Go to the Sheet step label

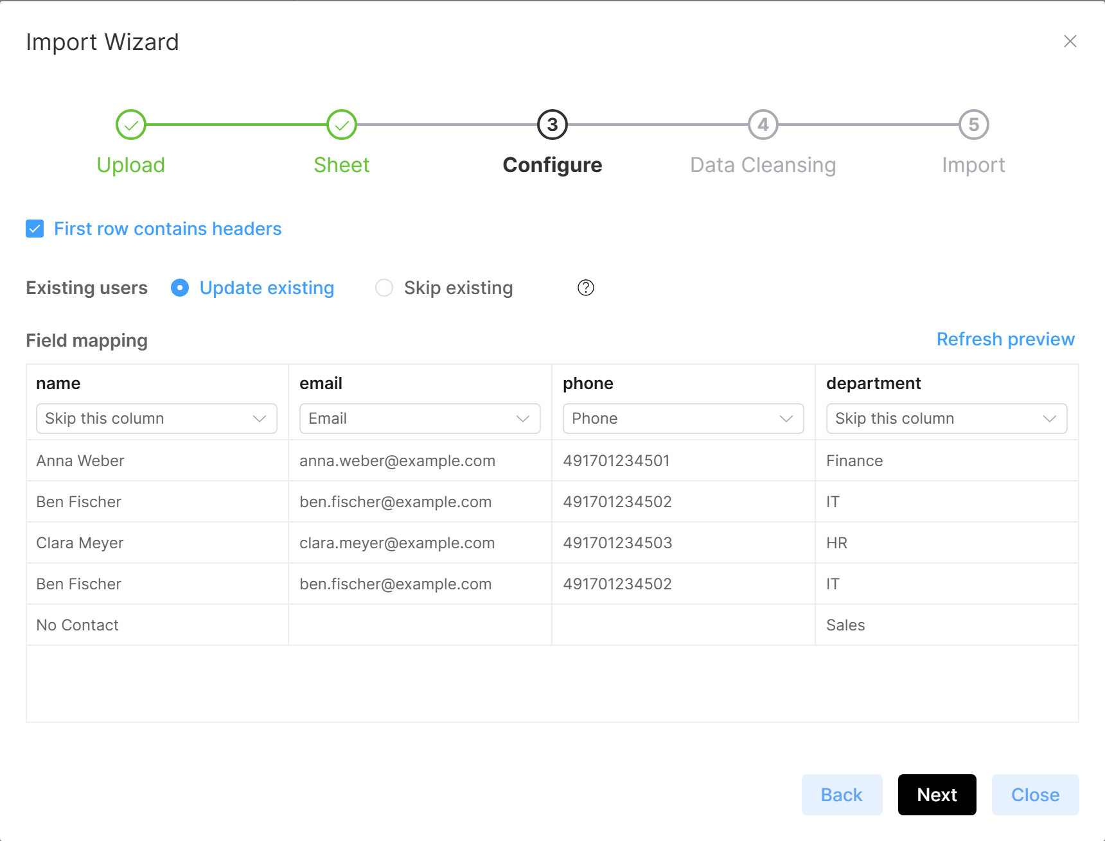[x=342, y=165]
